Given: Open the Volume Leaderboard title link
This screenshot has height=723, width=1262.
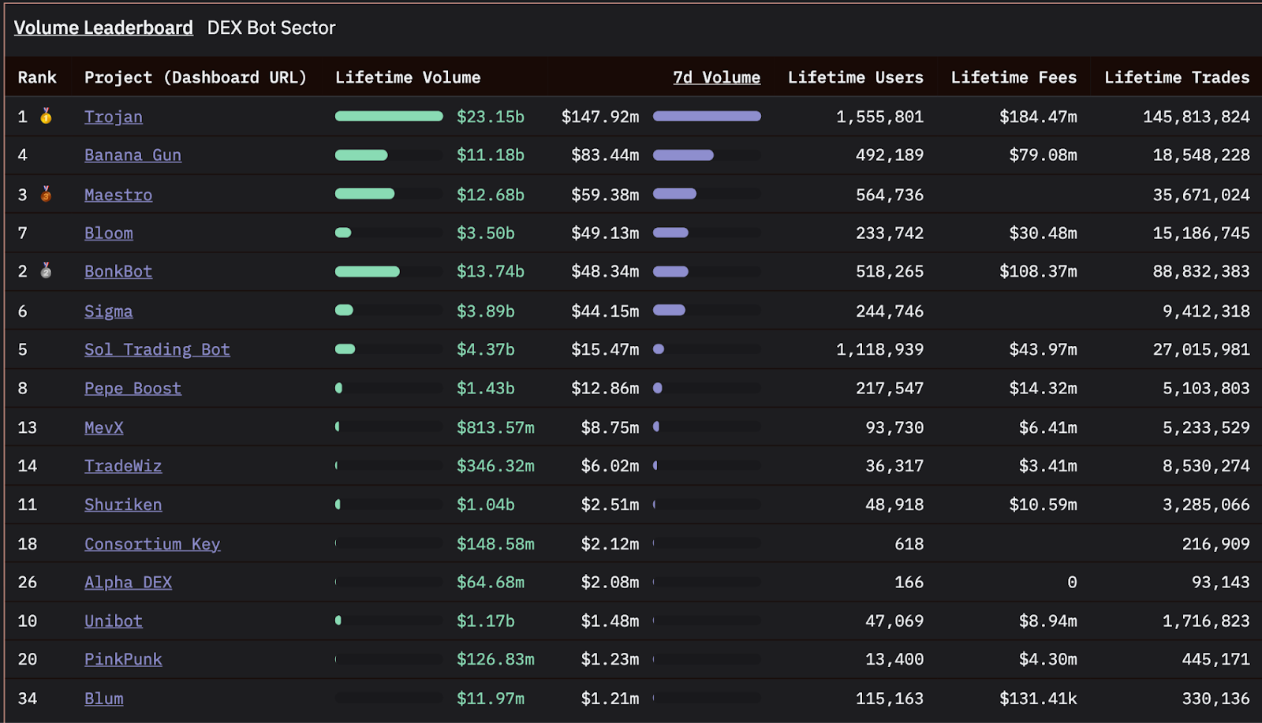Looking at the screenshot, I should [x=103, y=28].
